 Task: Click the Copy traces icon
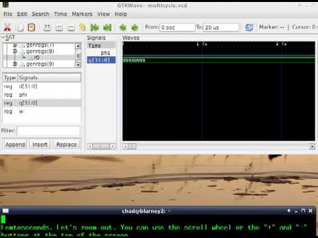20,28
